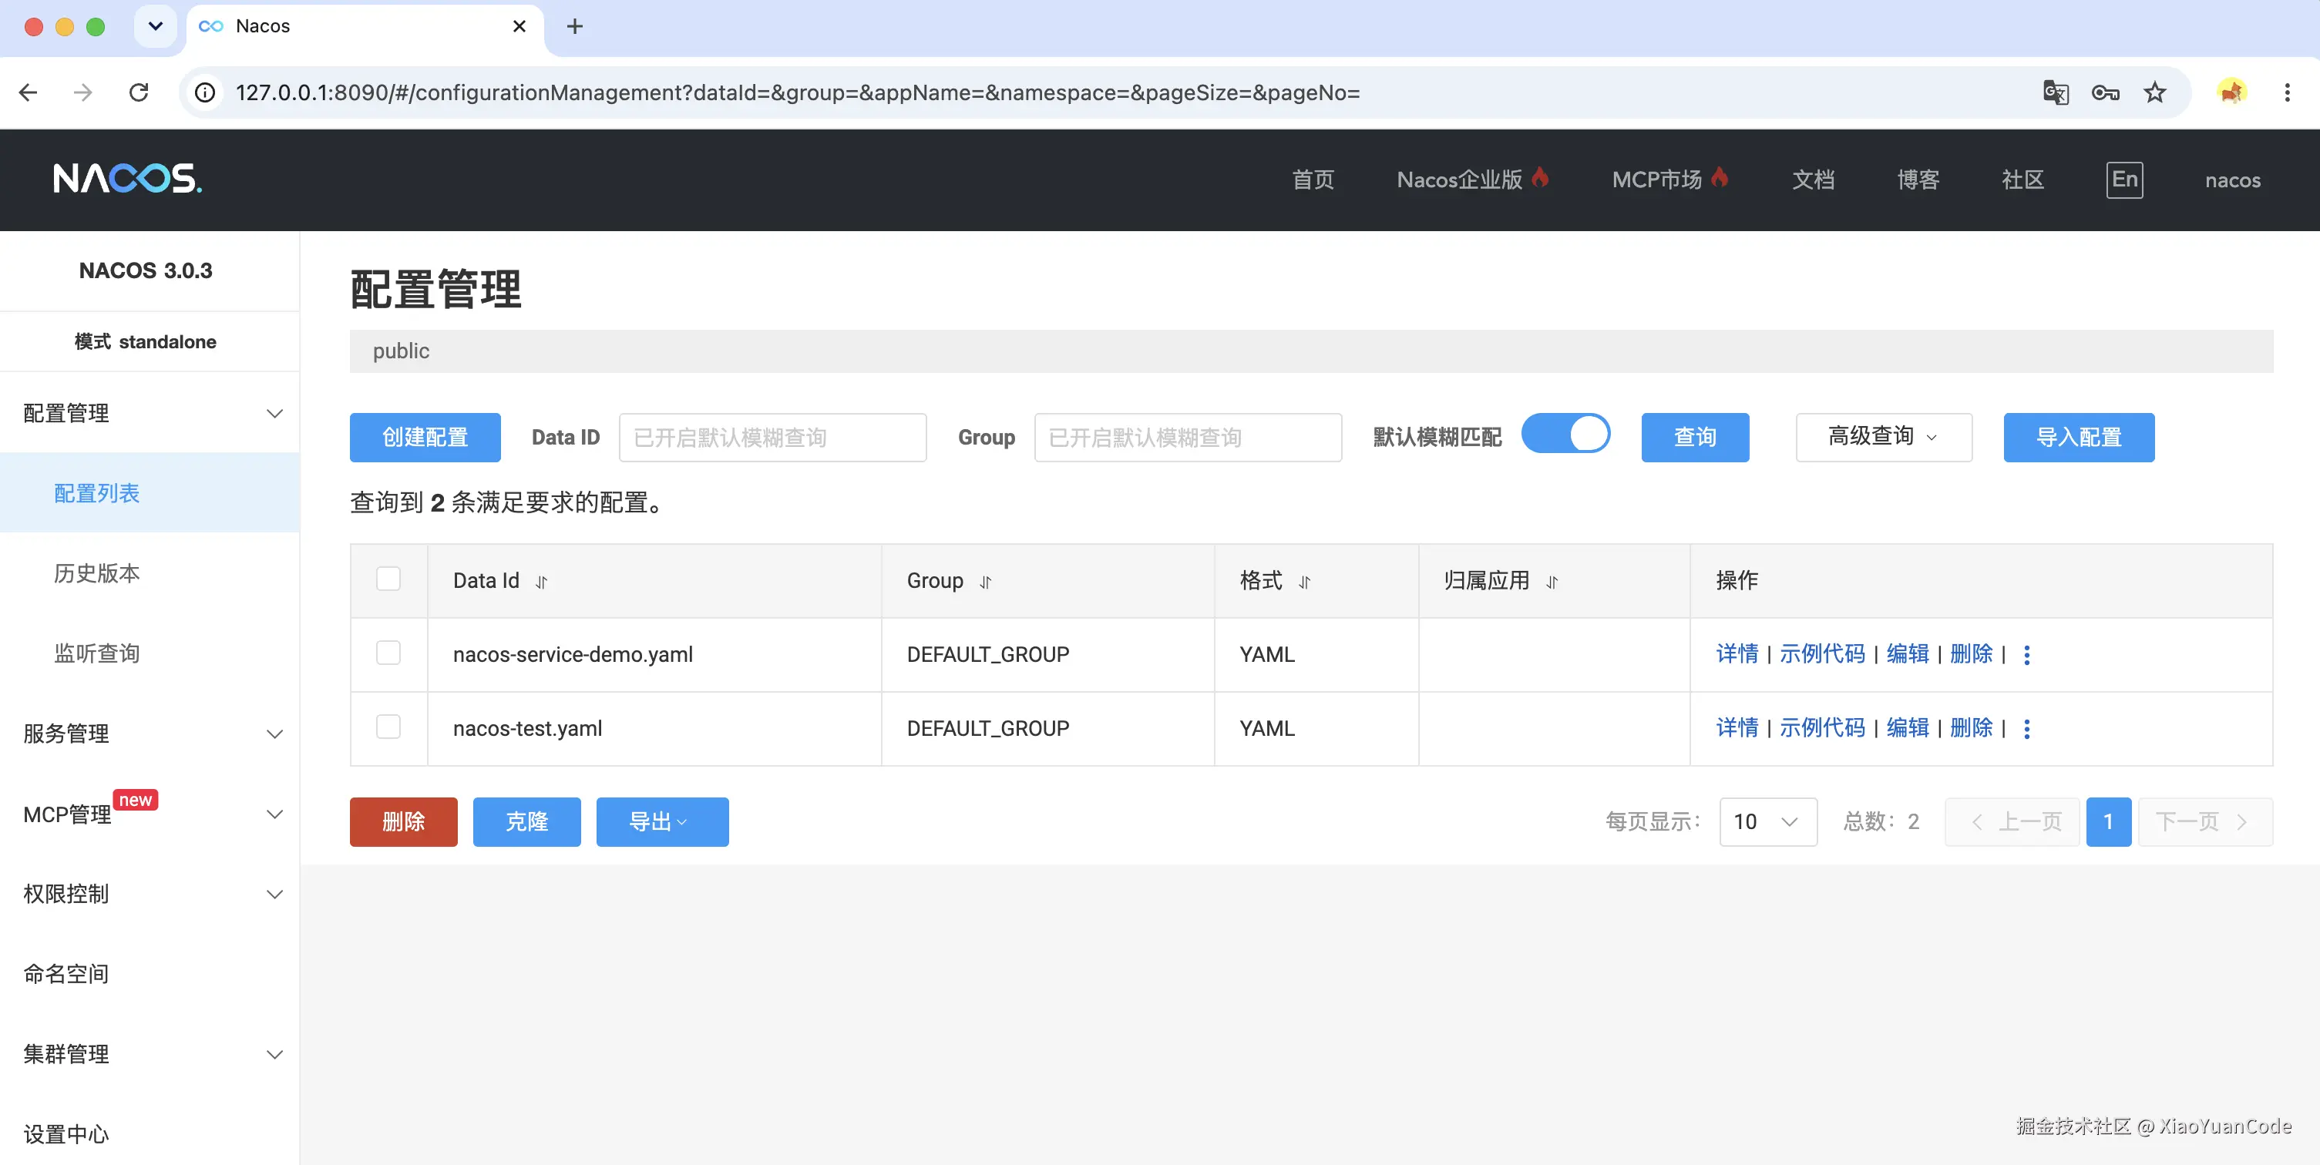Click the 导入配置 button
Screen dimensions: 2320x1165
pos(2079,438)
